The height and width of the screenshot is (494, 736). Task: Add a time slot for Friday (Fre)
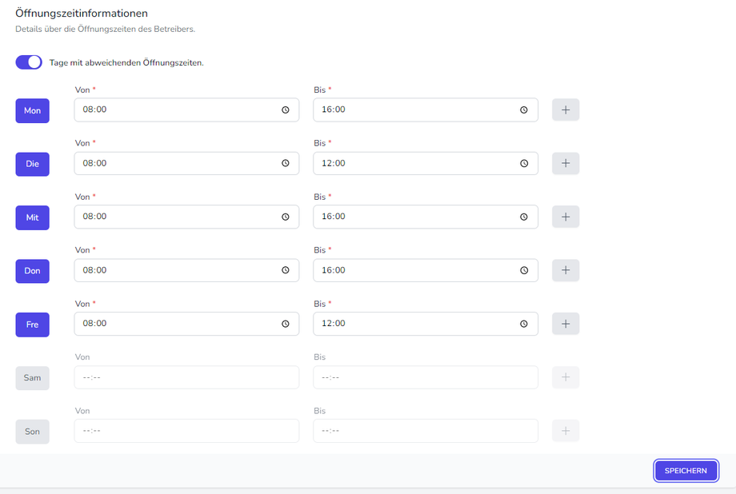[566, 324]
